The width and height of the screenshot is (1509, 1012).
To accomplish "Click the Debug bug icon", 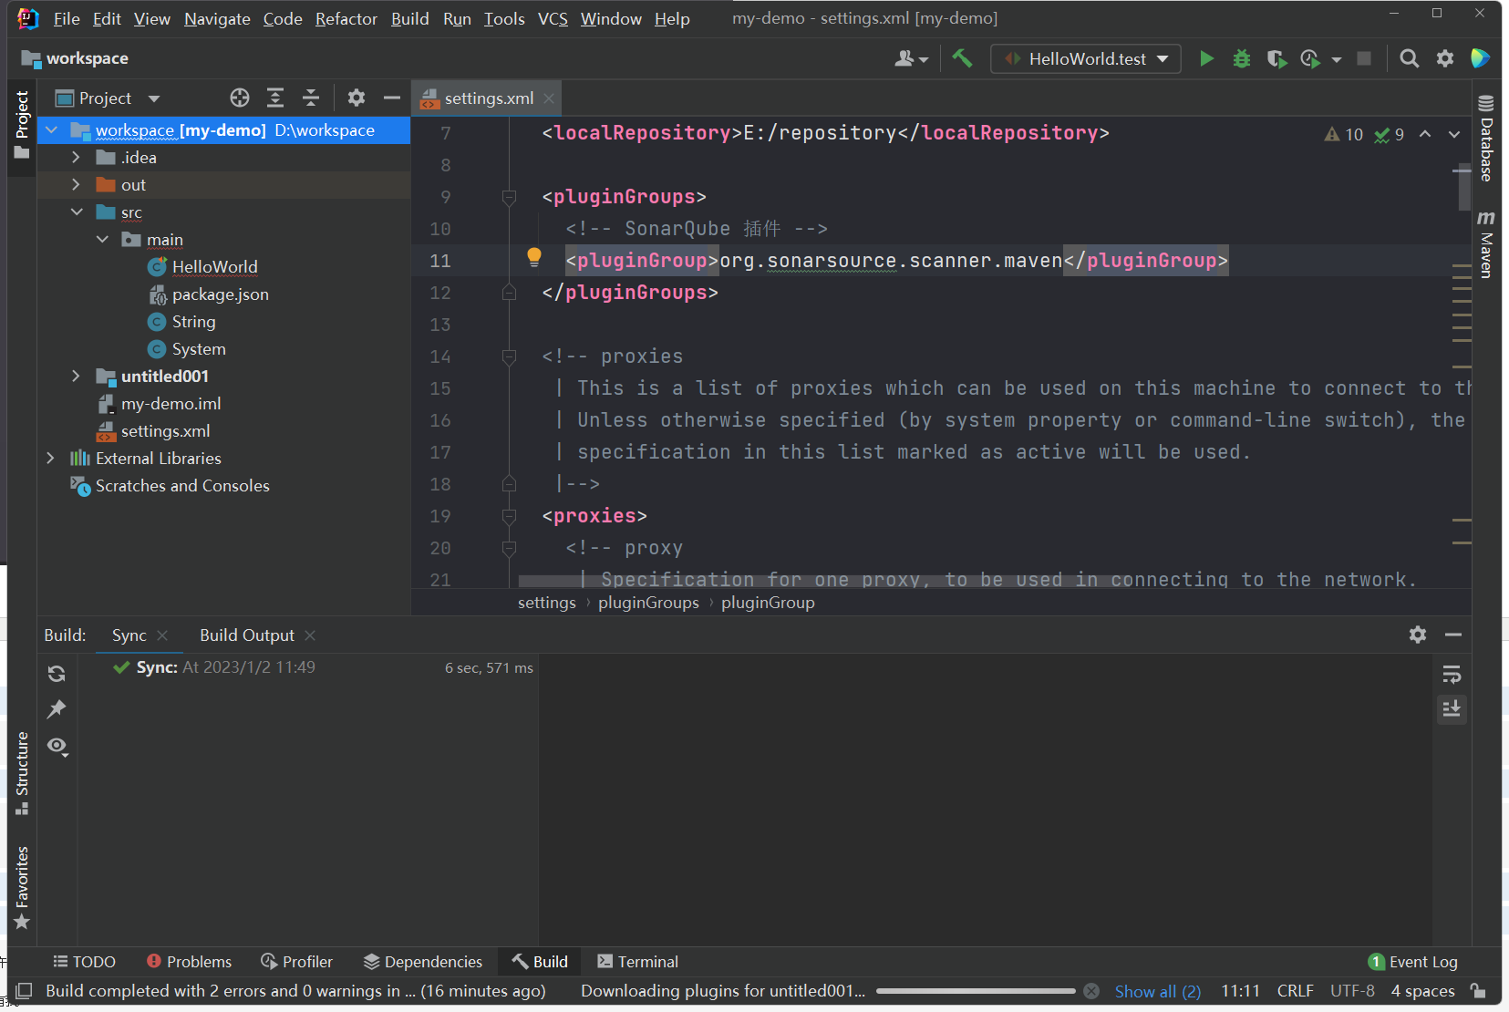I will [x=1241, y=59].
